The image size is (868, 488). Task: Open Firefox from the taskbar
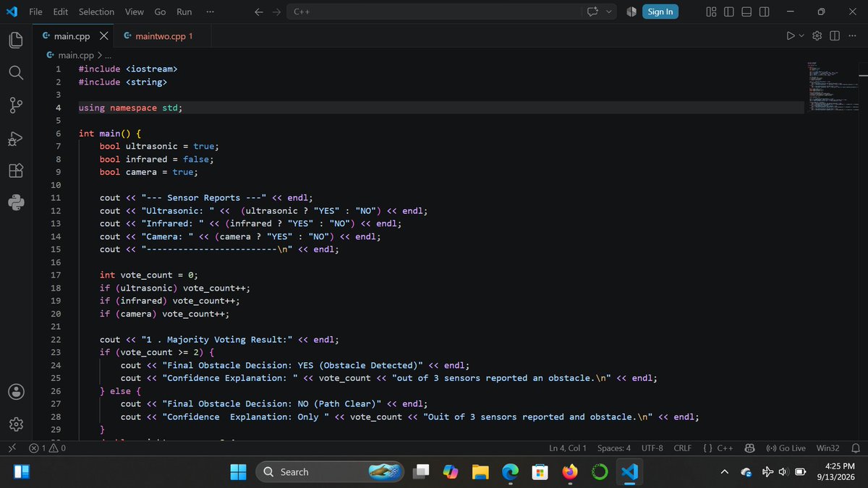pyautogui.click(x=570, y=471)
